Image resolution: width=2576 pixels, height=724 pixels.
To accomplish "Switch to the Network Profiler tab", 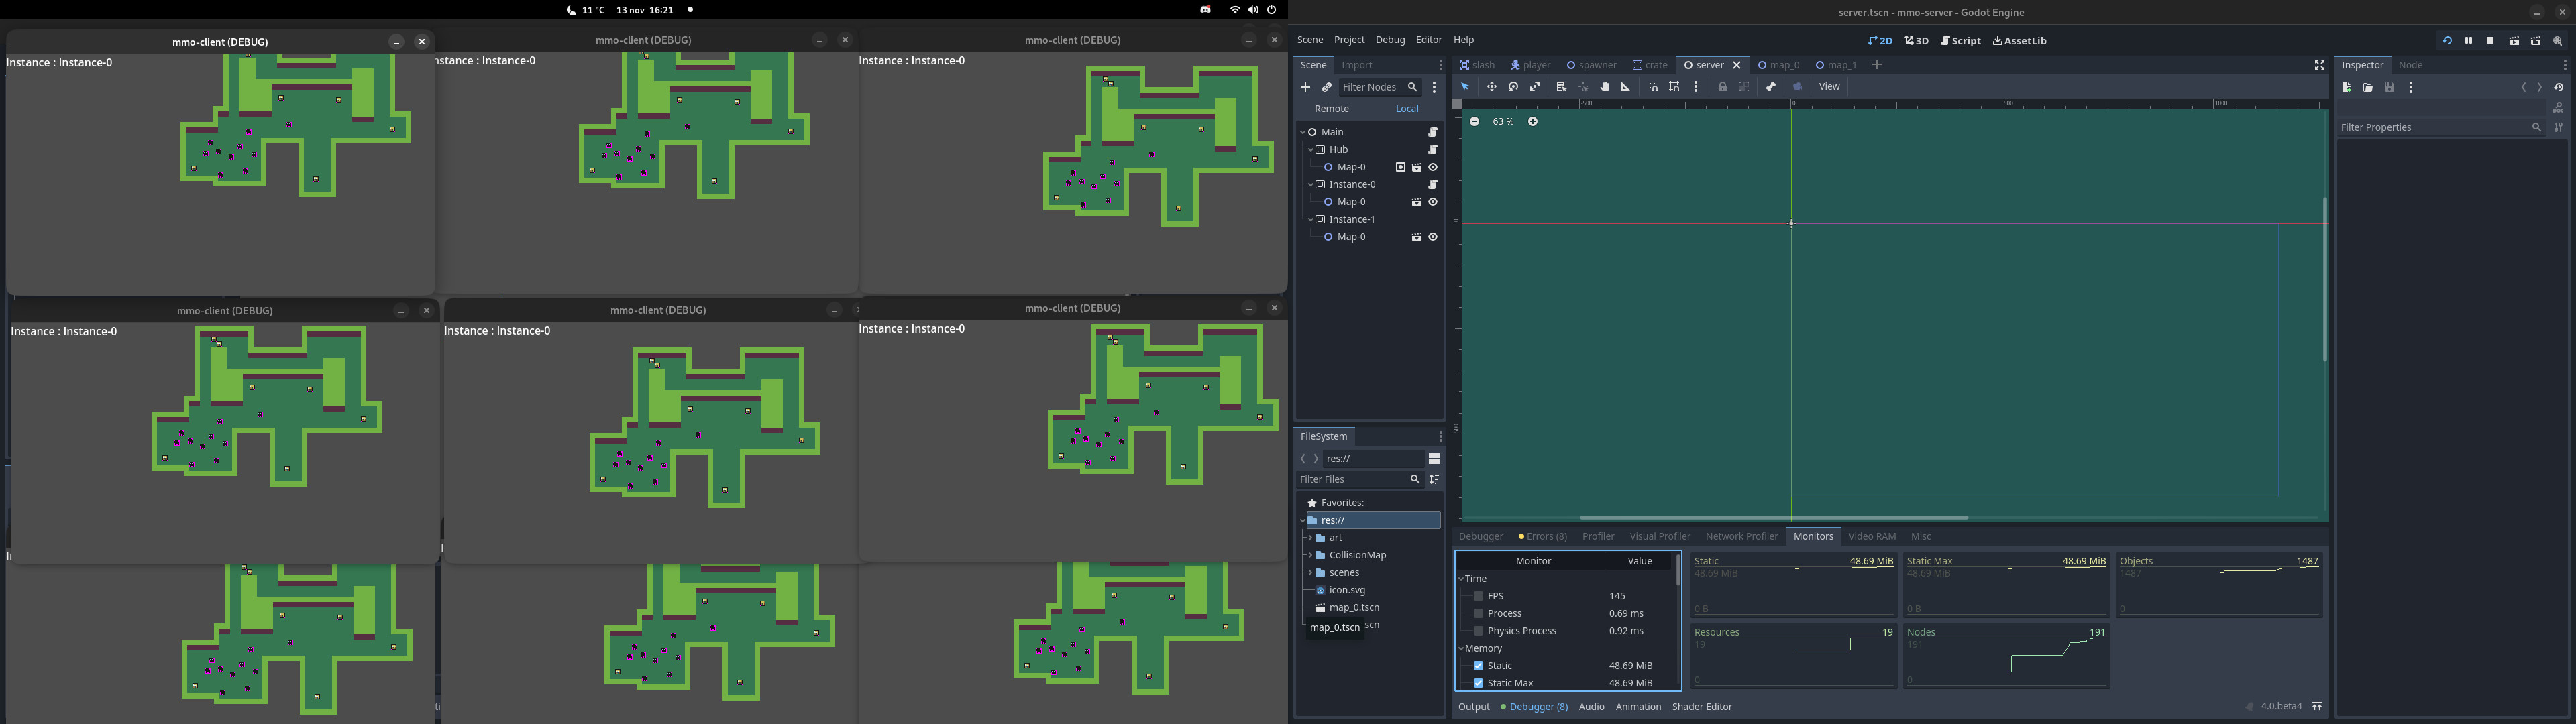I will pyautogui.click(x=1741, y=537).
